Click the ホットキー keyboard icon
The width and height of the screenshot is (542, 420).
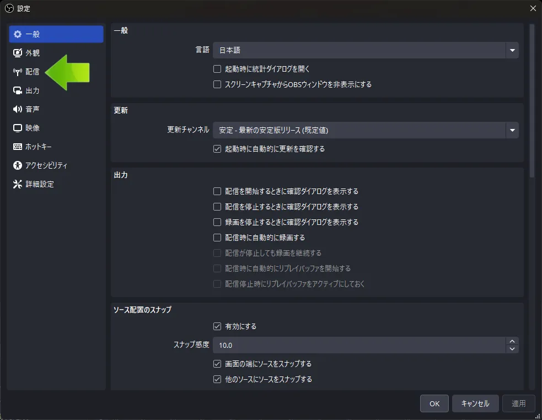pyautogui.click(x=18, y=147)
